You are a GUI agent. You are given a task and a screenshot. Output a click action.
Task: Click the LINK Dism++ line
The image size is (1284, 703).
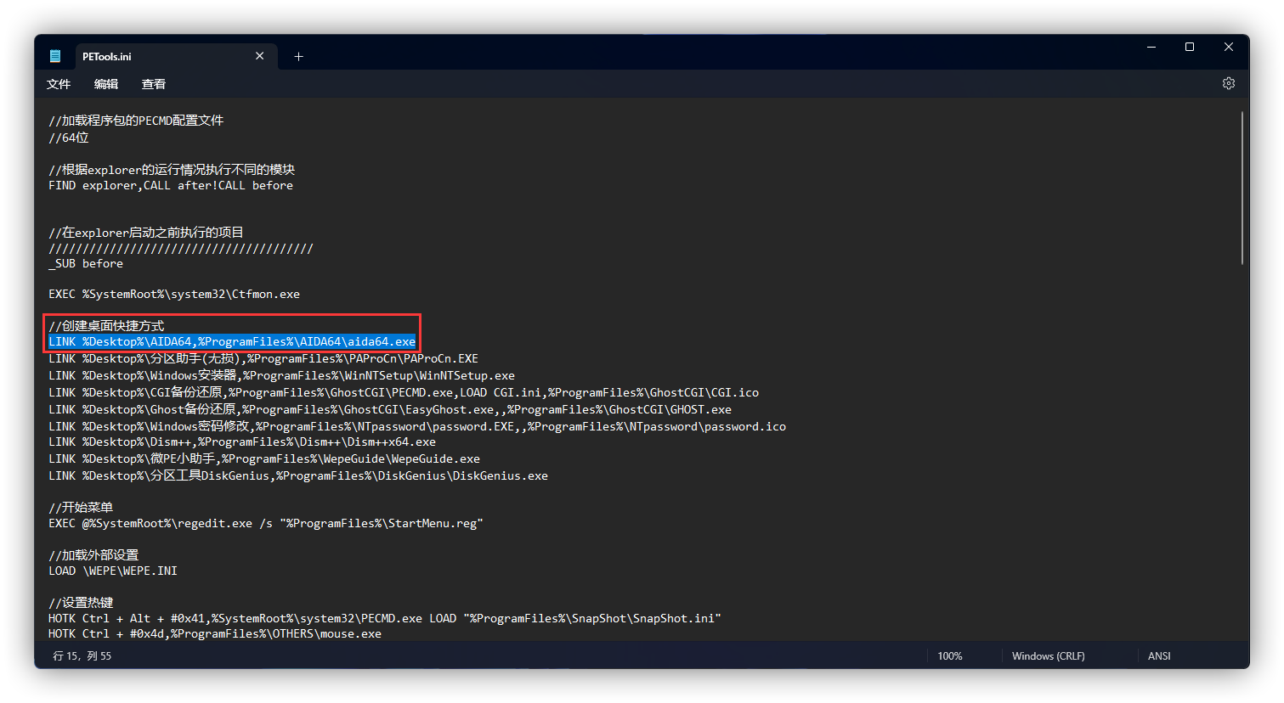(x=242, y=441)
